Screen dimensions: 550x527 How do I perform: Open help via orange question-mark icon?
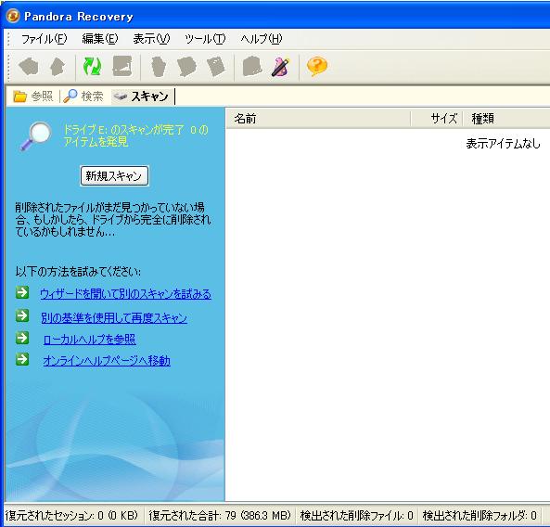tap(317, 66)
